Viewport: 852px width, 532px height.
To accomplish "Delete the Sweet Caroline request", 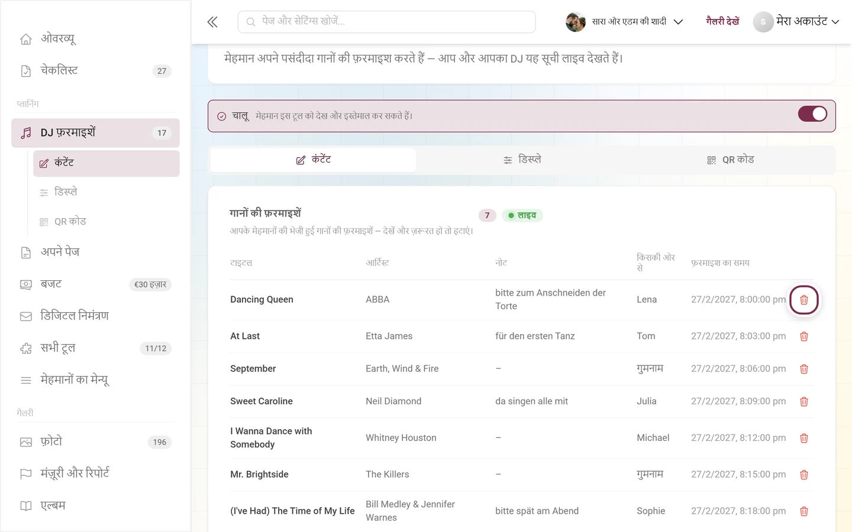I will pos(803,401).
